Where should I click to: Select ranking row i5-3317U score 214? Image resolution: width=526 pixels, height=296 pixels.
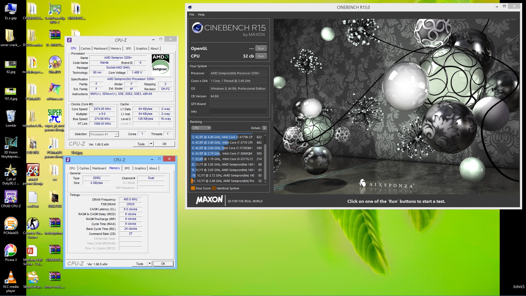(x=227, y=159)
